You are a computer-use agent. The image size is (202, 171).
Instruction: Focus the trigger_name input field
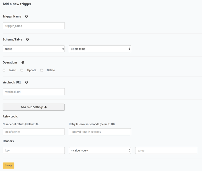(34, 26)
